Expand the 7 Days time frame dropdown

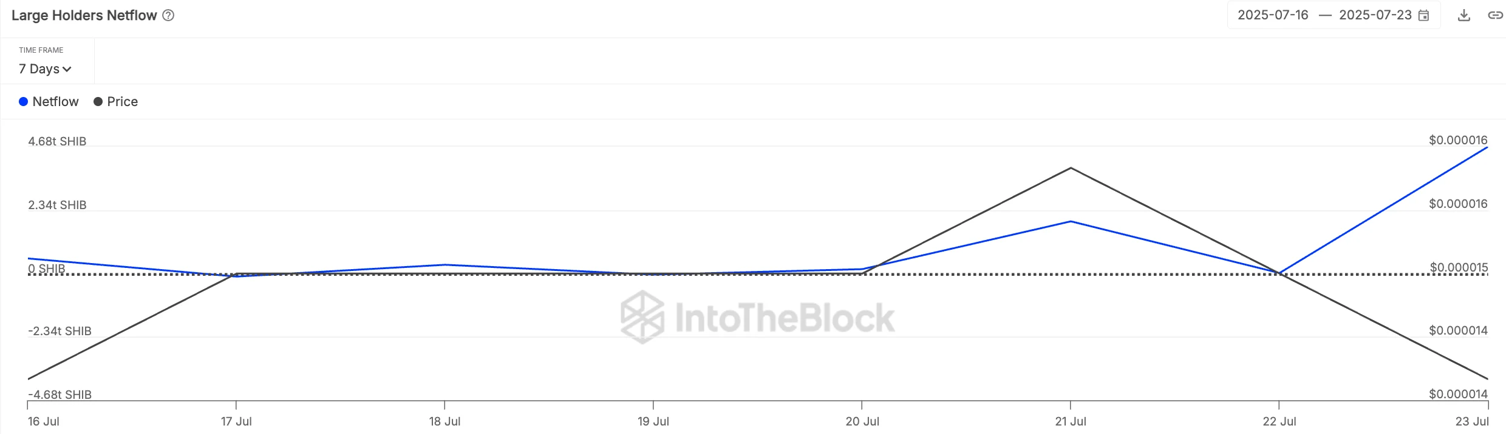44,69
